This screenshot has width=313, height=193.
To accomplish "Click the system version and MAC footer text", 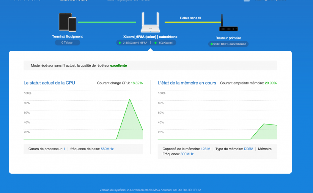I will point(150,190).
